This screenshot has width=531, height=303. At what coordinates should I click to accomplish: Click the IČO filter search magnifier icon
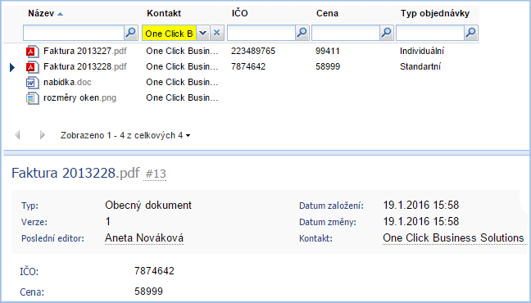tap(302, 33)
